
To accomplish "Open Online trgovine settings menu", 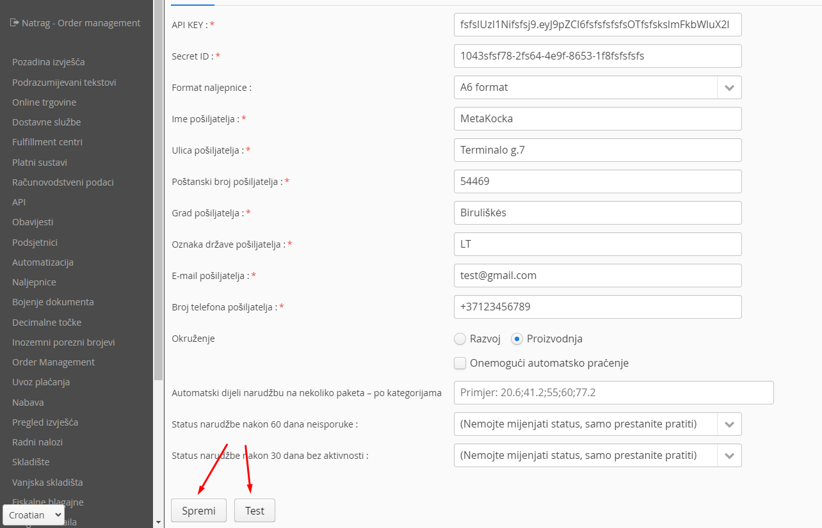I will [44, 102].
